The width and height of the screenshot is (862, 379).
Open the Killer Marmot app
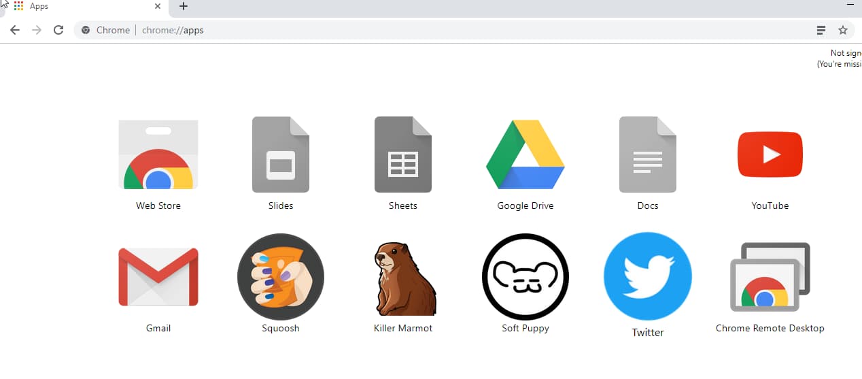(x=402, y=277)
